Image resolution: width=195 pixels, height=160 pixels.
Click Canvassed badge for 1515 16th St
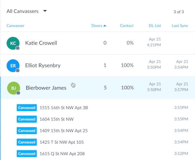coord(27,108)
